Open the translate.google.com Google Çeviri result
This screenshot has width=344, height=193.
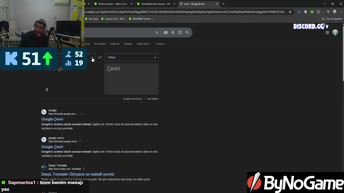tap(52, 119)
